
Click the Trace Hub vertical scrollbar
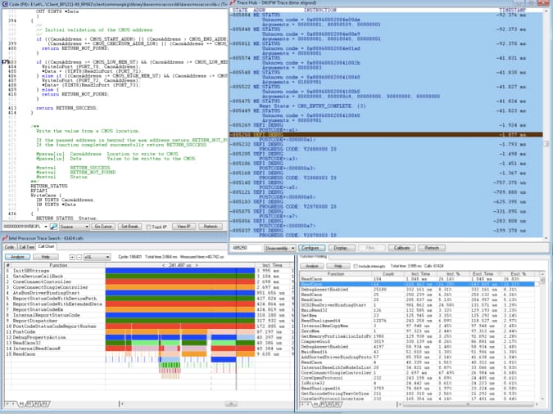click(546, 124)
